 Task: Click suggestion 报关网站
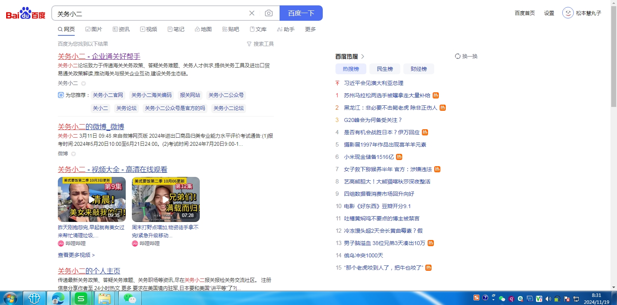(190, 95)
